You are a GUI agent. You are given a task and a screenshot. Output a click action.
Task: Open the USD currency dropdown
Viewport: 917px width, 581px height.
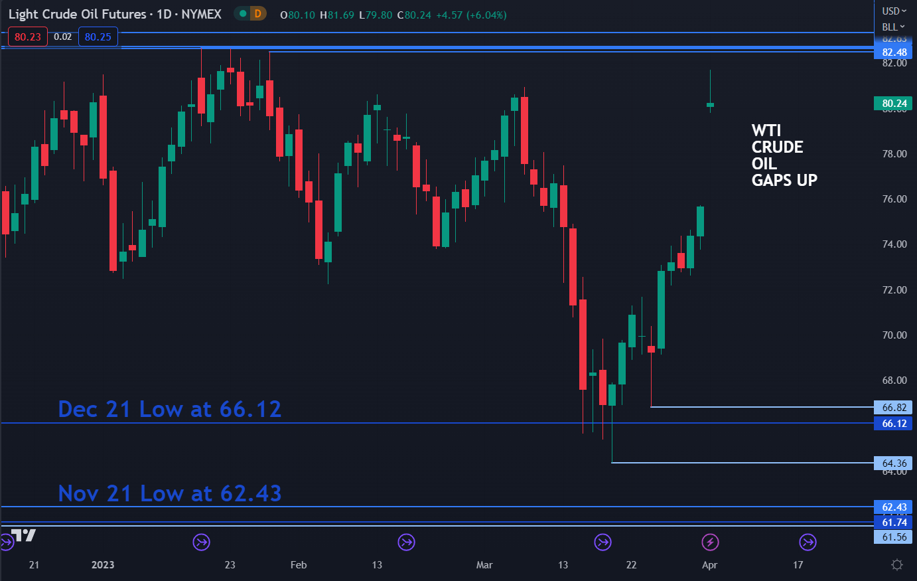[894, 11]
